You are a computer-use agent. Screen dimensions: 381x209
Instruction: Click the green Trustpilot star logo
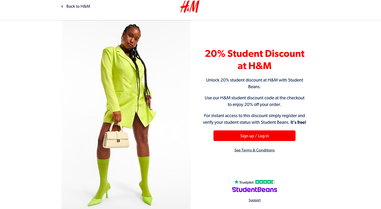tap(236, 182)
